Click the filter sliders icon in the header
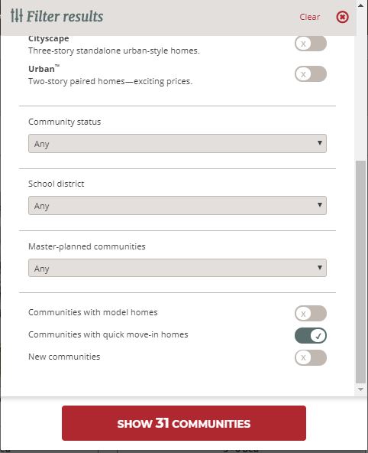Image resolution: width=368 pixels, height=453 pixels. pos(17,15)
